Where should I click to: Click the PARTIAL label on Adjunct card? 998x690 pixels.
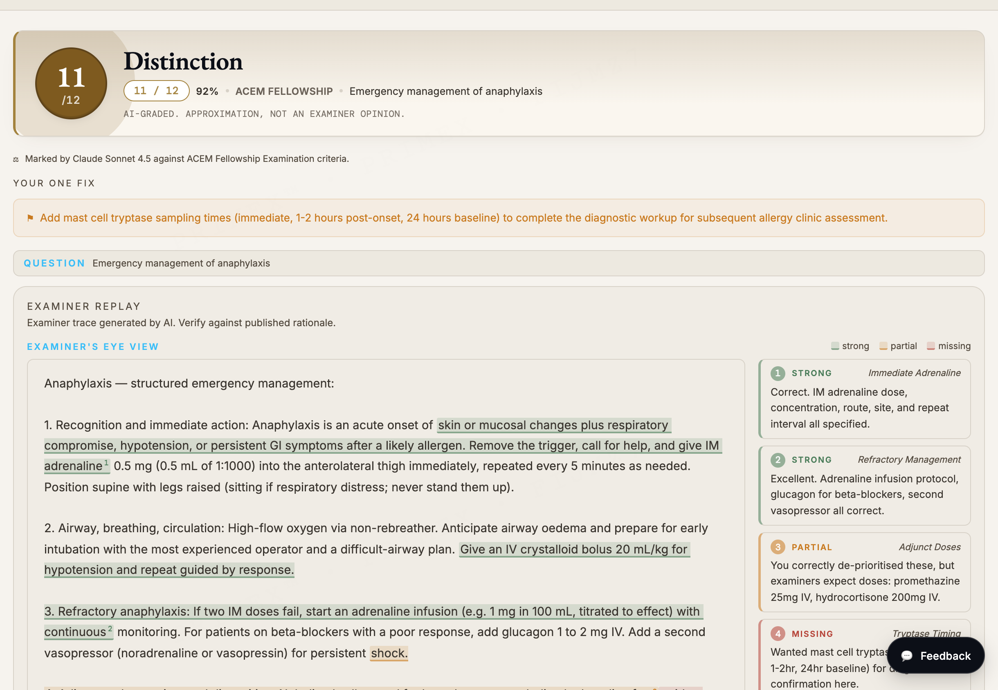click(812, 547)
